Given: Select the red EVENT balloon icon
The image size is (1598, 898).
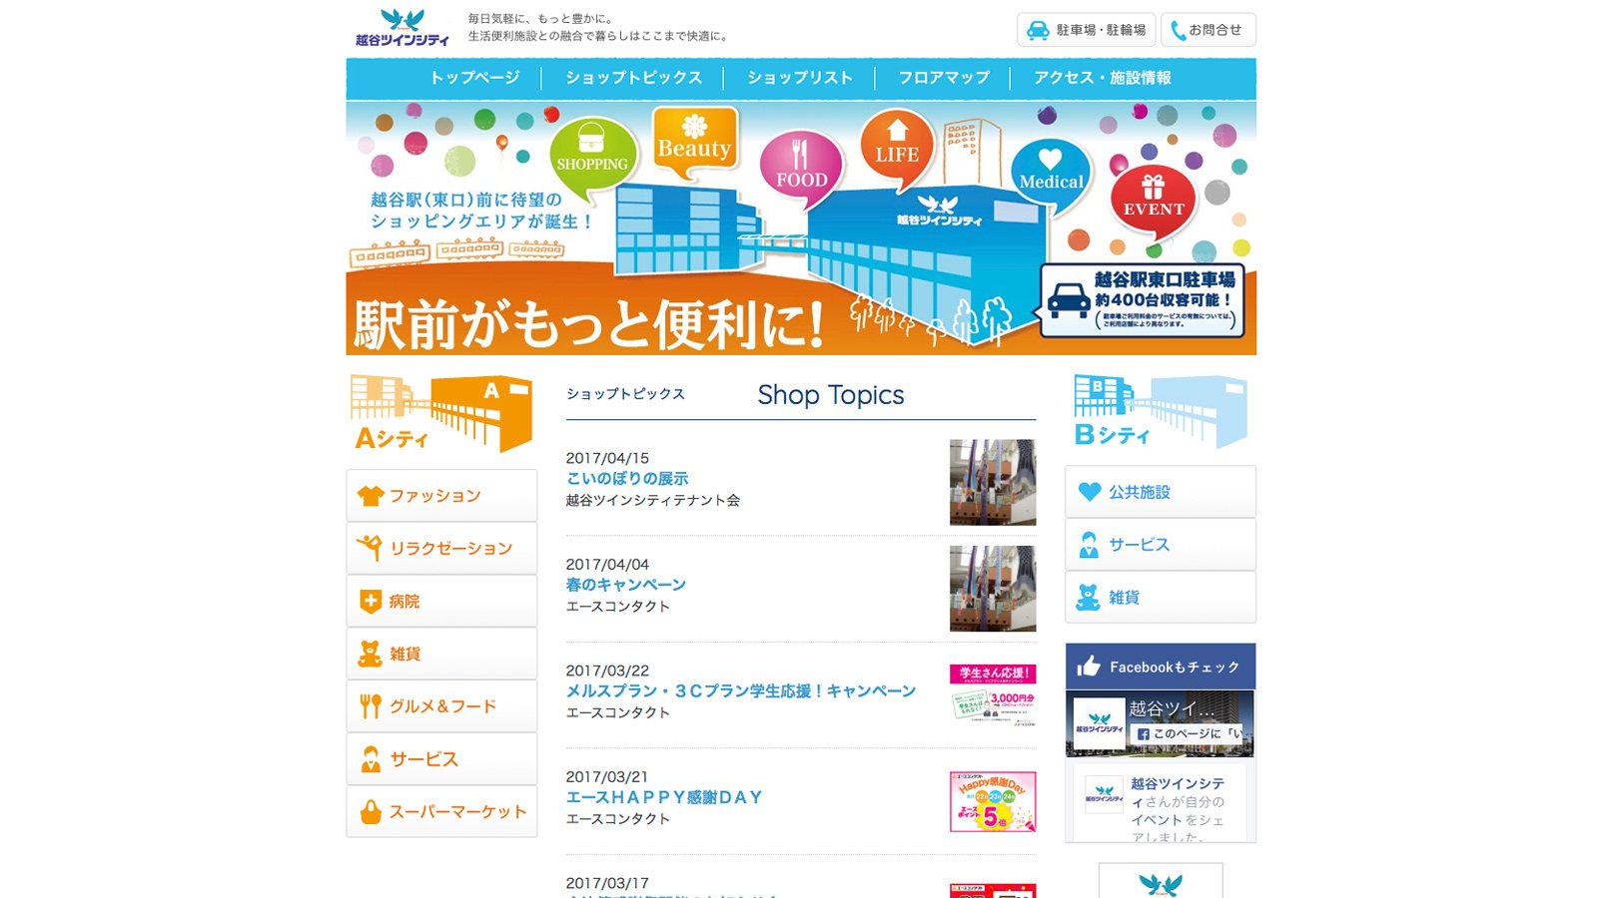Looking at the screenshot, I should 1154,202.
